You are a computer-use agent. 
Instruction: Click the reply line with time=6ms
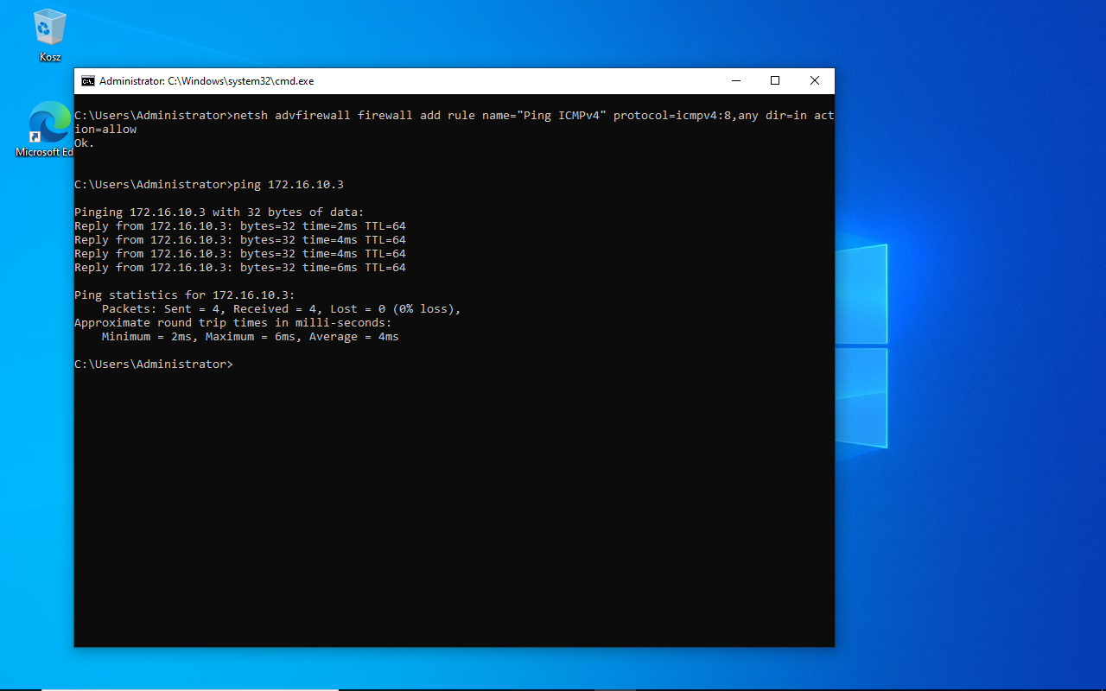click(240, 268)
